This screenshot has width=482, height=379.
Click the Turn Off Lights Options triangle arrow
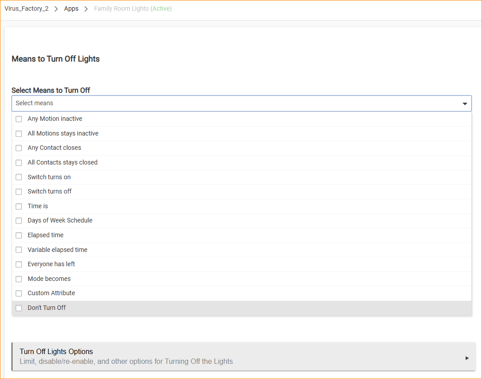[467, 358]
